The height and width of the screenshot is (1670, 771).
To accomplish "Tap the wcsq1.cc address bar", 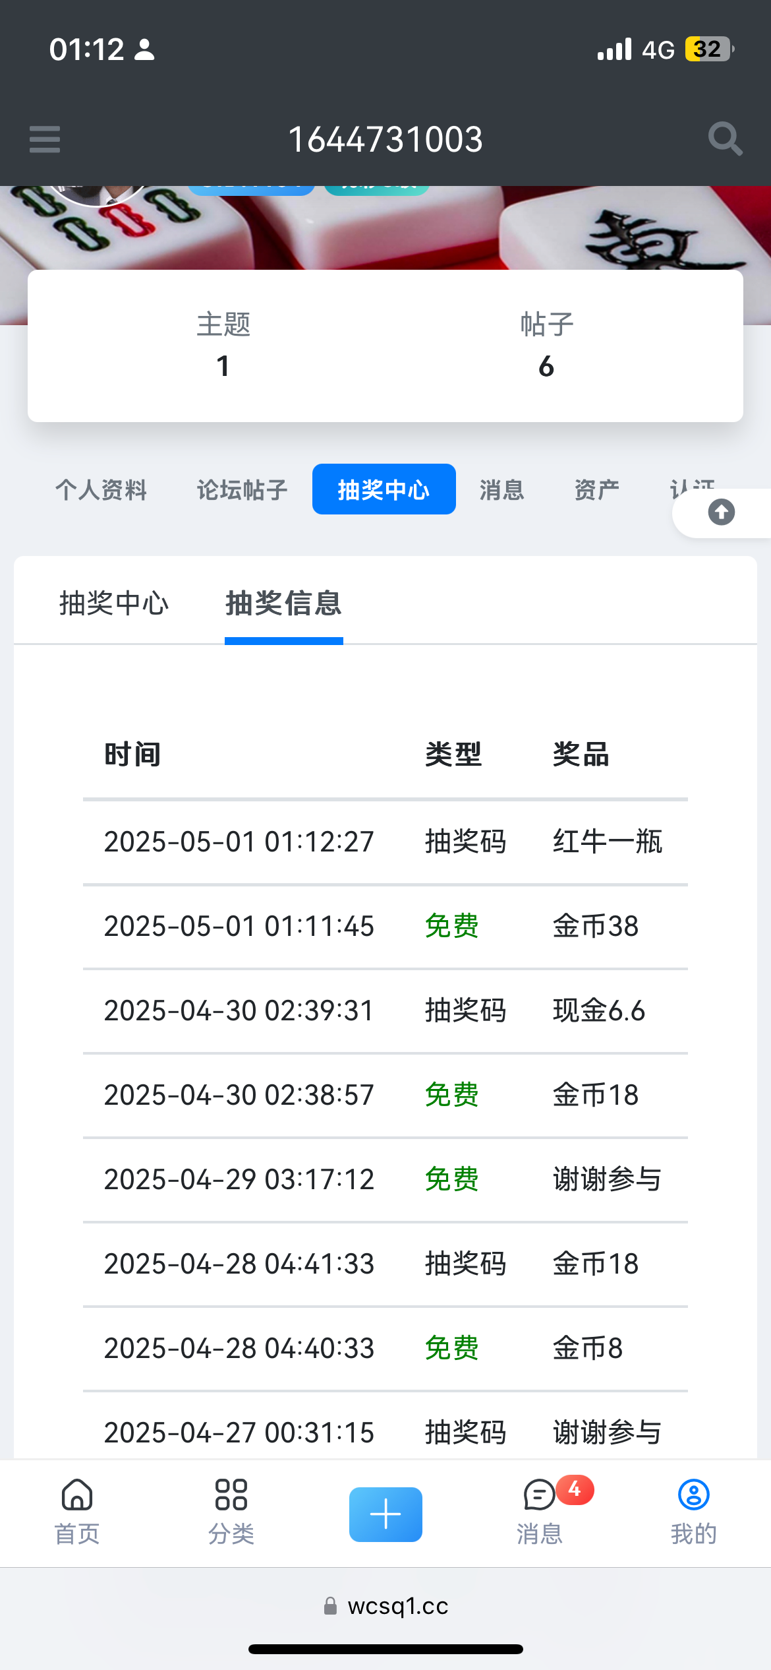I will click(386, 1606).
